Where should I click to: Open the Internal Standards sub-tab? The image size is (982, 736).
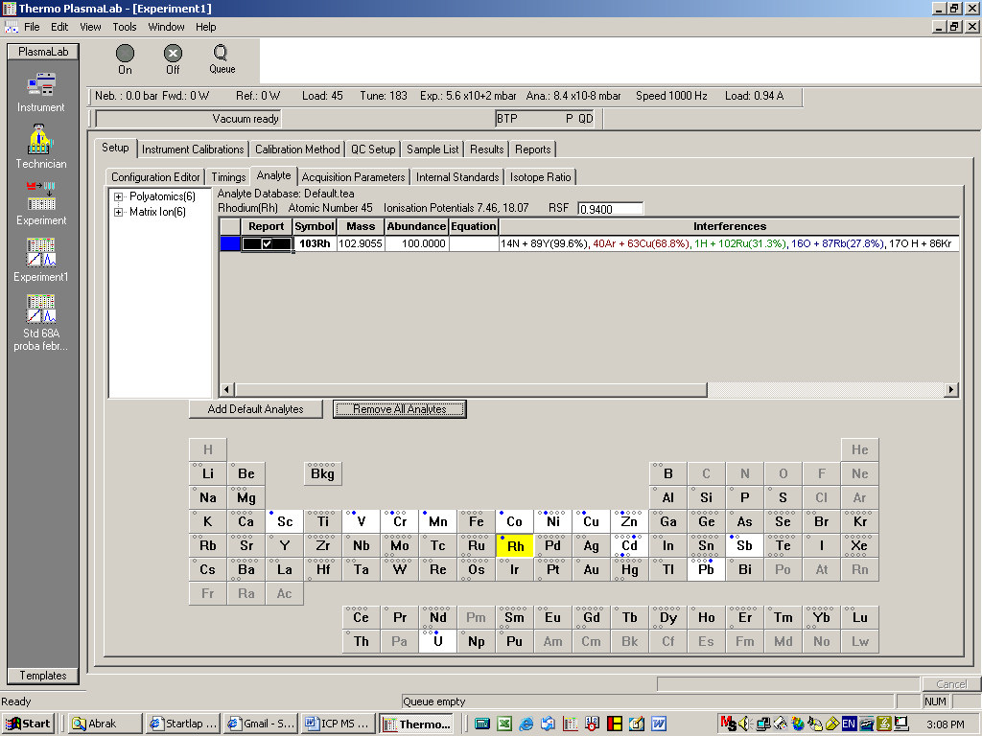pyautogui.click(x=457, y=177)
